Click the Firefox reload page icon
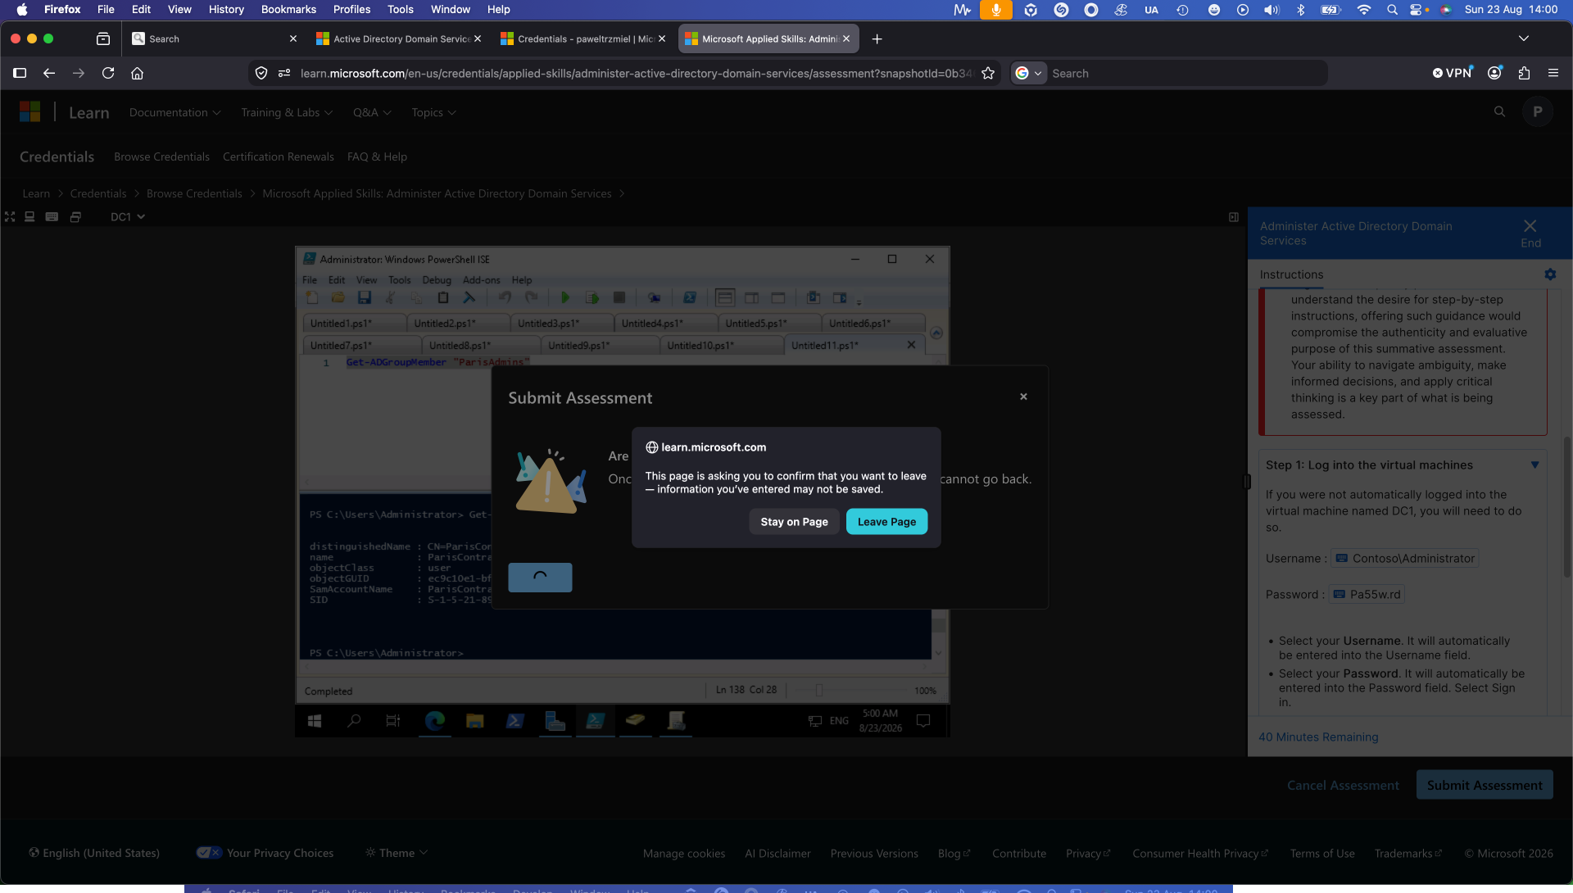 pos(107,73)
